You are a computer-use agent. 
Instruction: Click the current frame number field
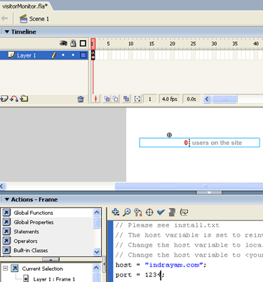click(150, 99)
